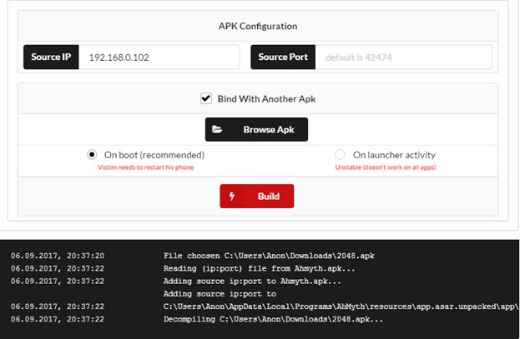Select the On launcher activity radio button
Viewport: 520px width, 339px height.
coord(340,155)
